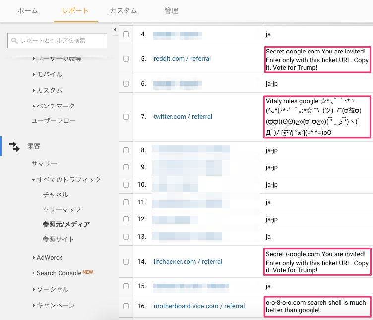The image size is (373, 320).
Task: Select checkbox for row 13
Action: [x=126, y=237]
